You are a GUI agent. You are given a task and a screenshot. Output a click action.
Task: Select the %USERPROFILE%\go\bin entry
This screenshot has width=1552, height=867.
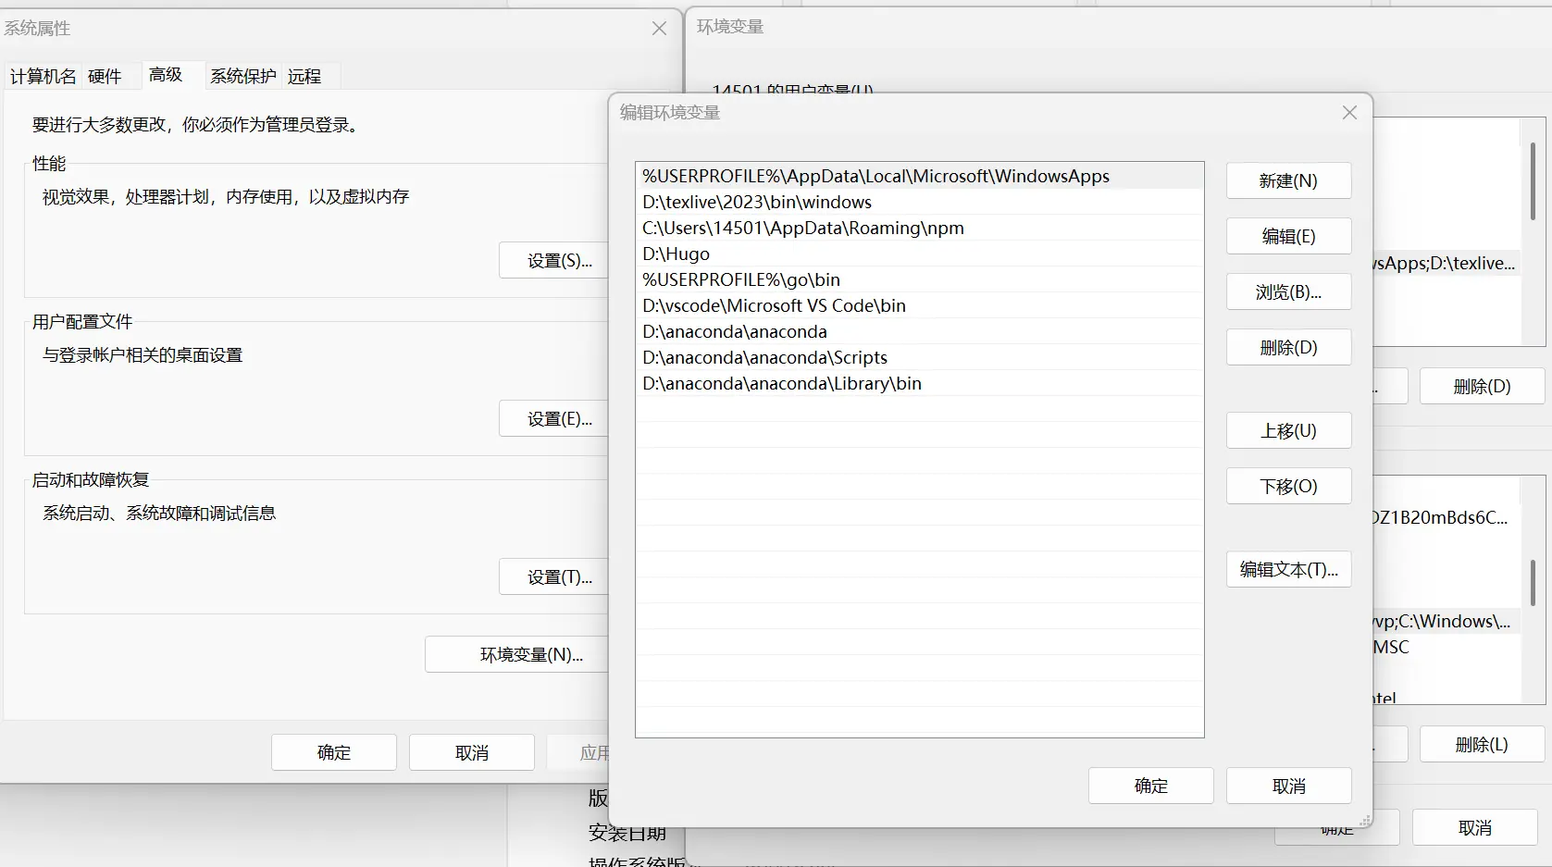coord(919,279)
